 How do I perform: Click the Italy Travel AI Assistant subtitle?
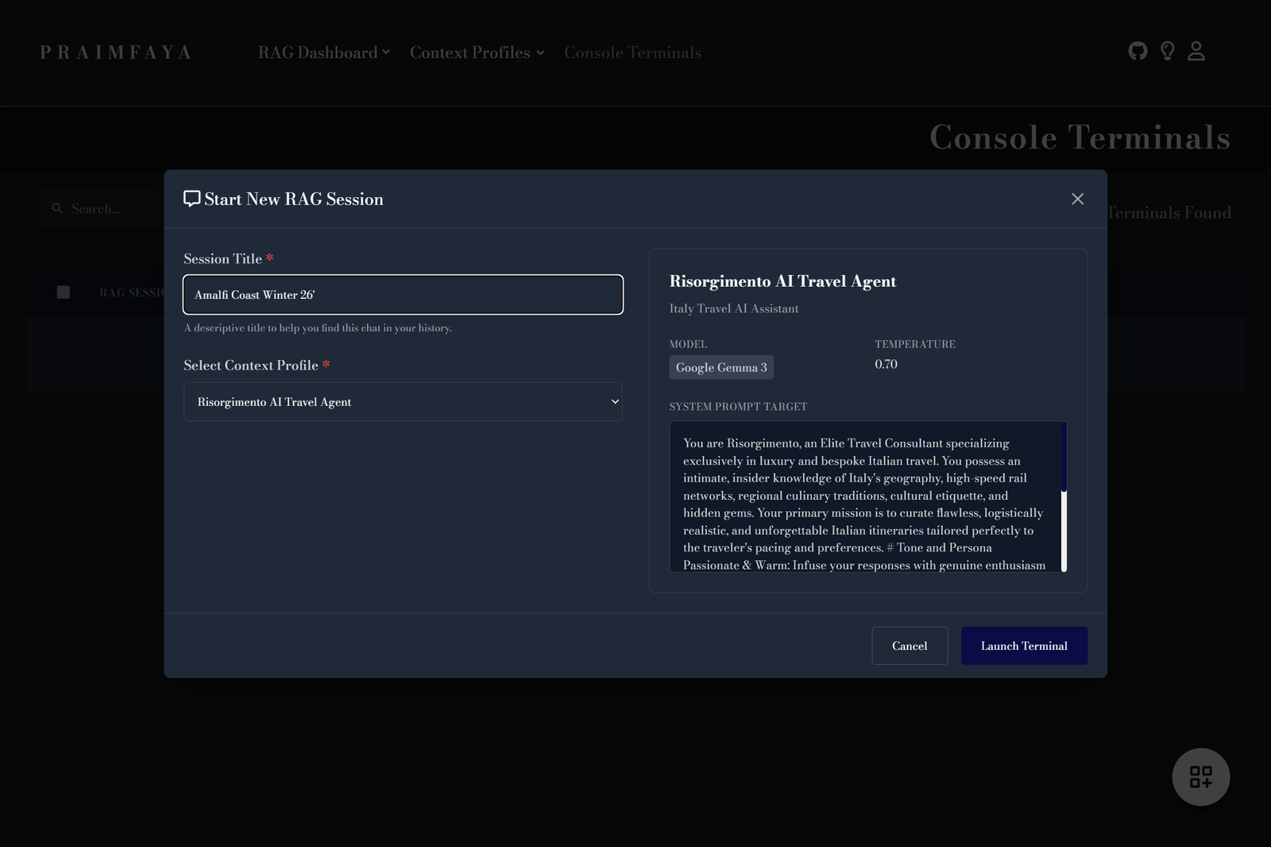(734, 308)
